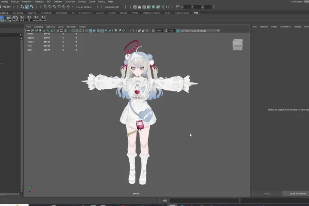
Task: Click the shelf icon with crossed circle
Action: click(x=15, y=18)
